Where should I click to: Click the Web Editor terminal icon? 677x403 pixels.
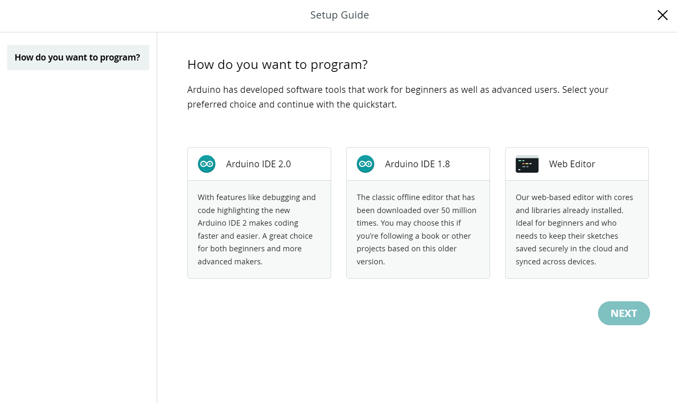point(527,164)
